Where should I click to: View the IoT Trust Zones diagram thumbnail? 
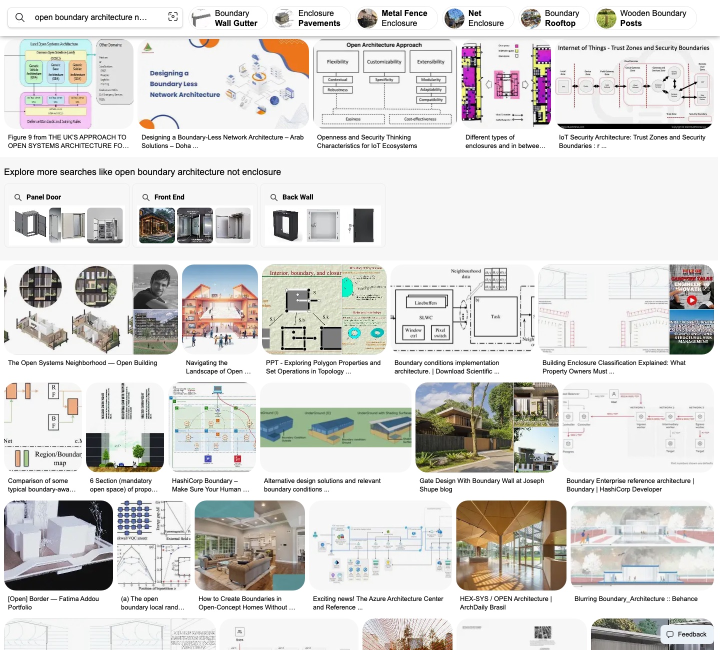[x=634, y=84]
